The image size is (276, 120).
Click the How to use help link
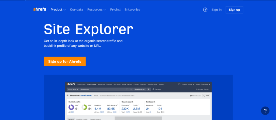click(195, 96)
